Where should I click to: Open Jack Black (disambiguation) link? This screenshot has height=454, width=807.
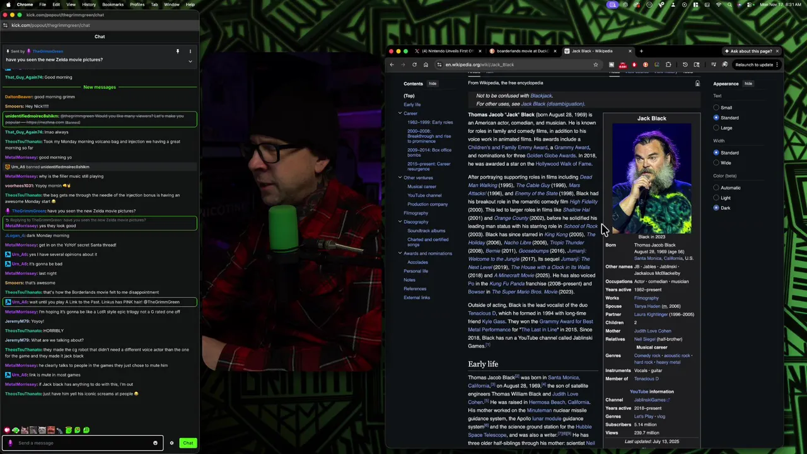552,104
